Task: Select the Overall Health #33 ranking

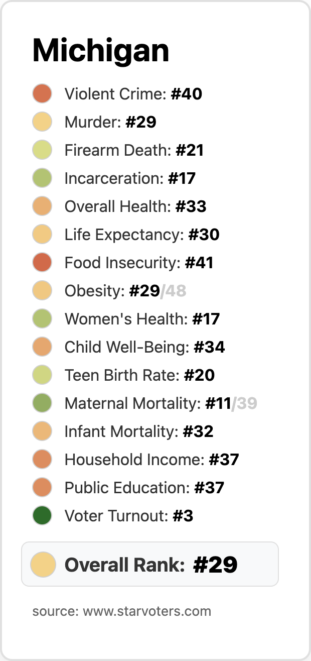Action: (x=135, y=206)
